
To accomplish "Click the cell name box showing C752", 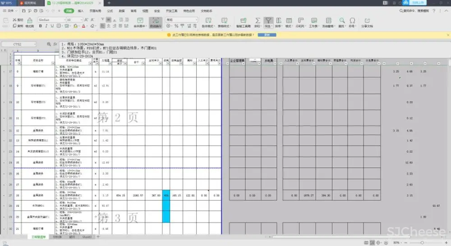I will tap(20, 44).
